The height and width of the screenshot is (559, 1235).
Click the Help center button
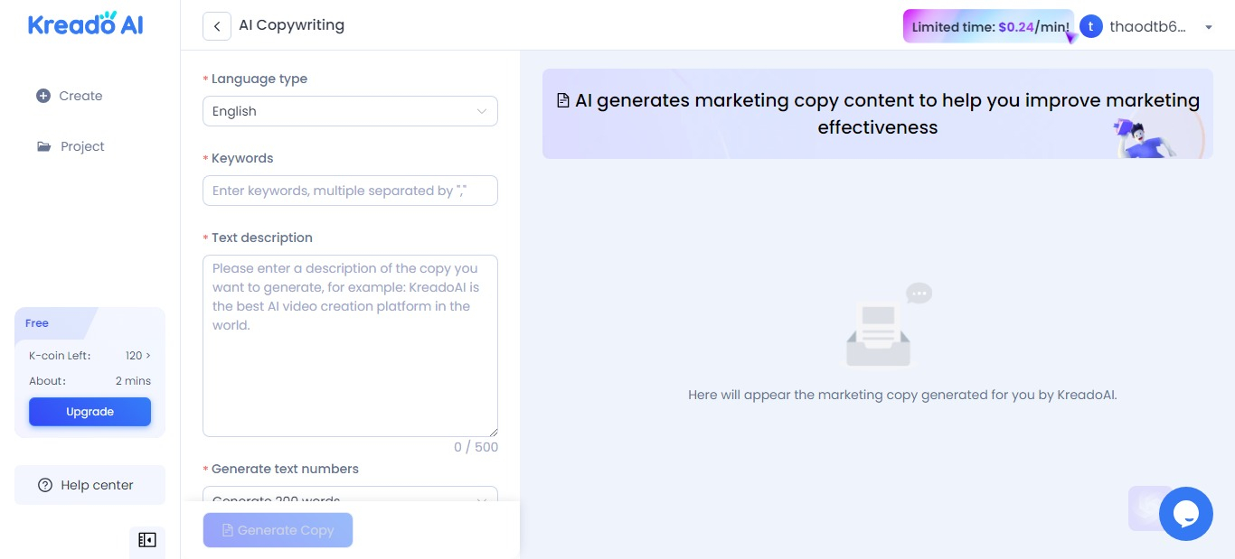point(90,485)
